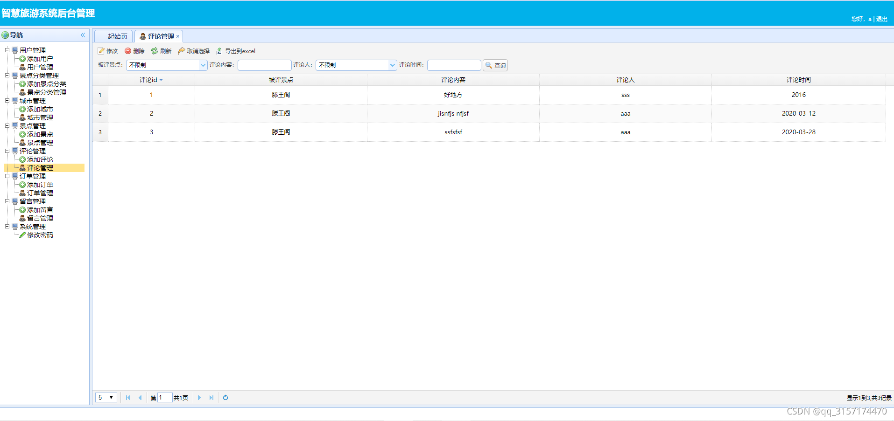
Task: Run the search with 查询 button
Action: [x=495, y=65]
